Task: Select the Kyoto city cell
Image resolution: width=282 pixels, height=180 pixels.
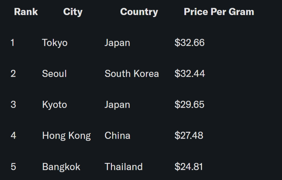Action: coord(54,105)
